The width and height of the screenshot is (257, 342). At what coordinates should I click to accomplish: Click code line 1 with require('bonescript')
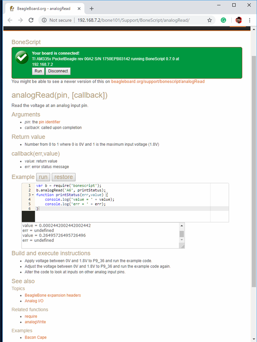(x=69, y=185)
